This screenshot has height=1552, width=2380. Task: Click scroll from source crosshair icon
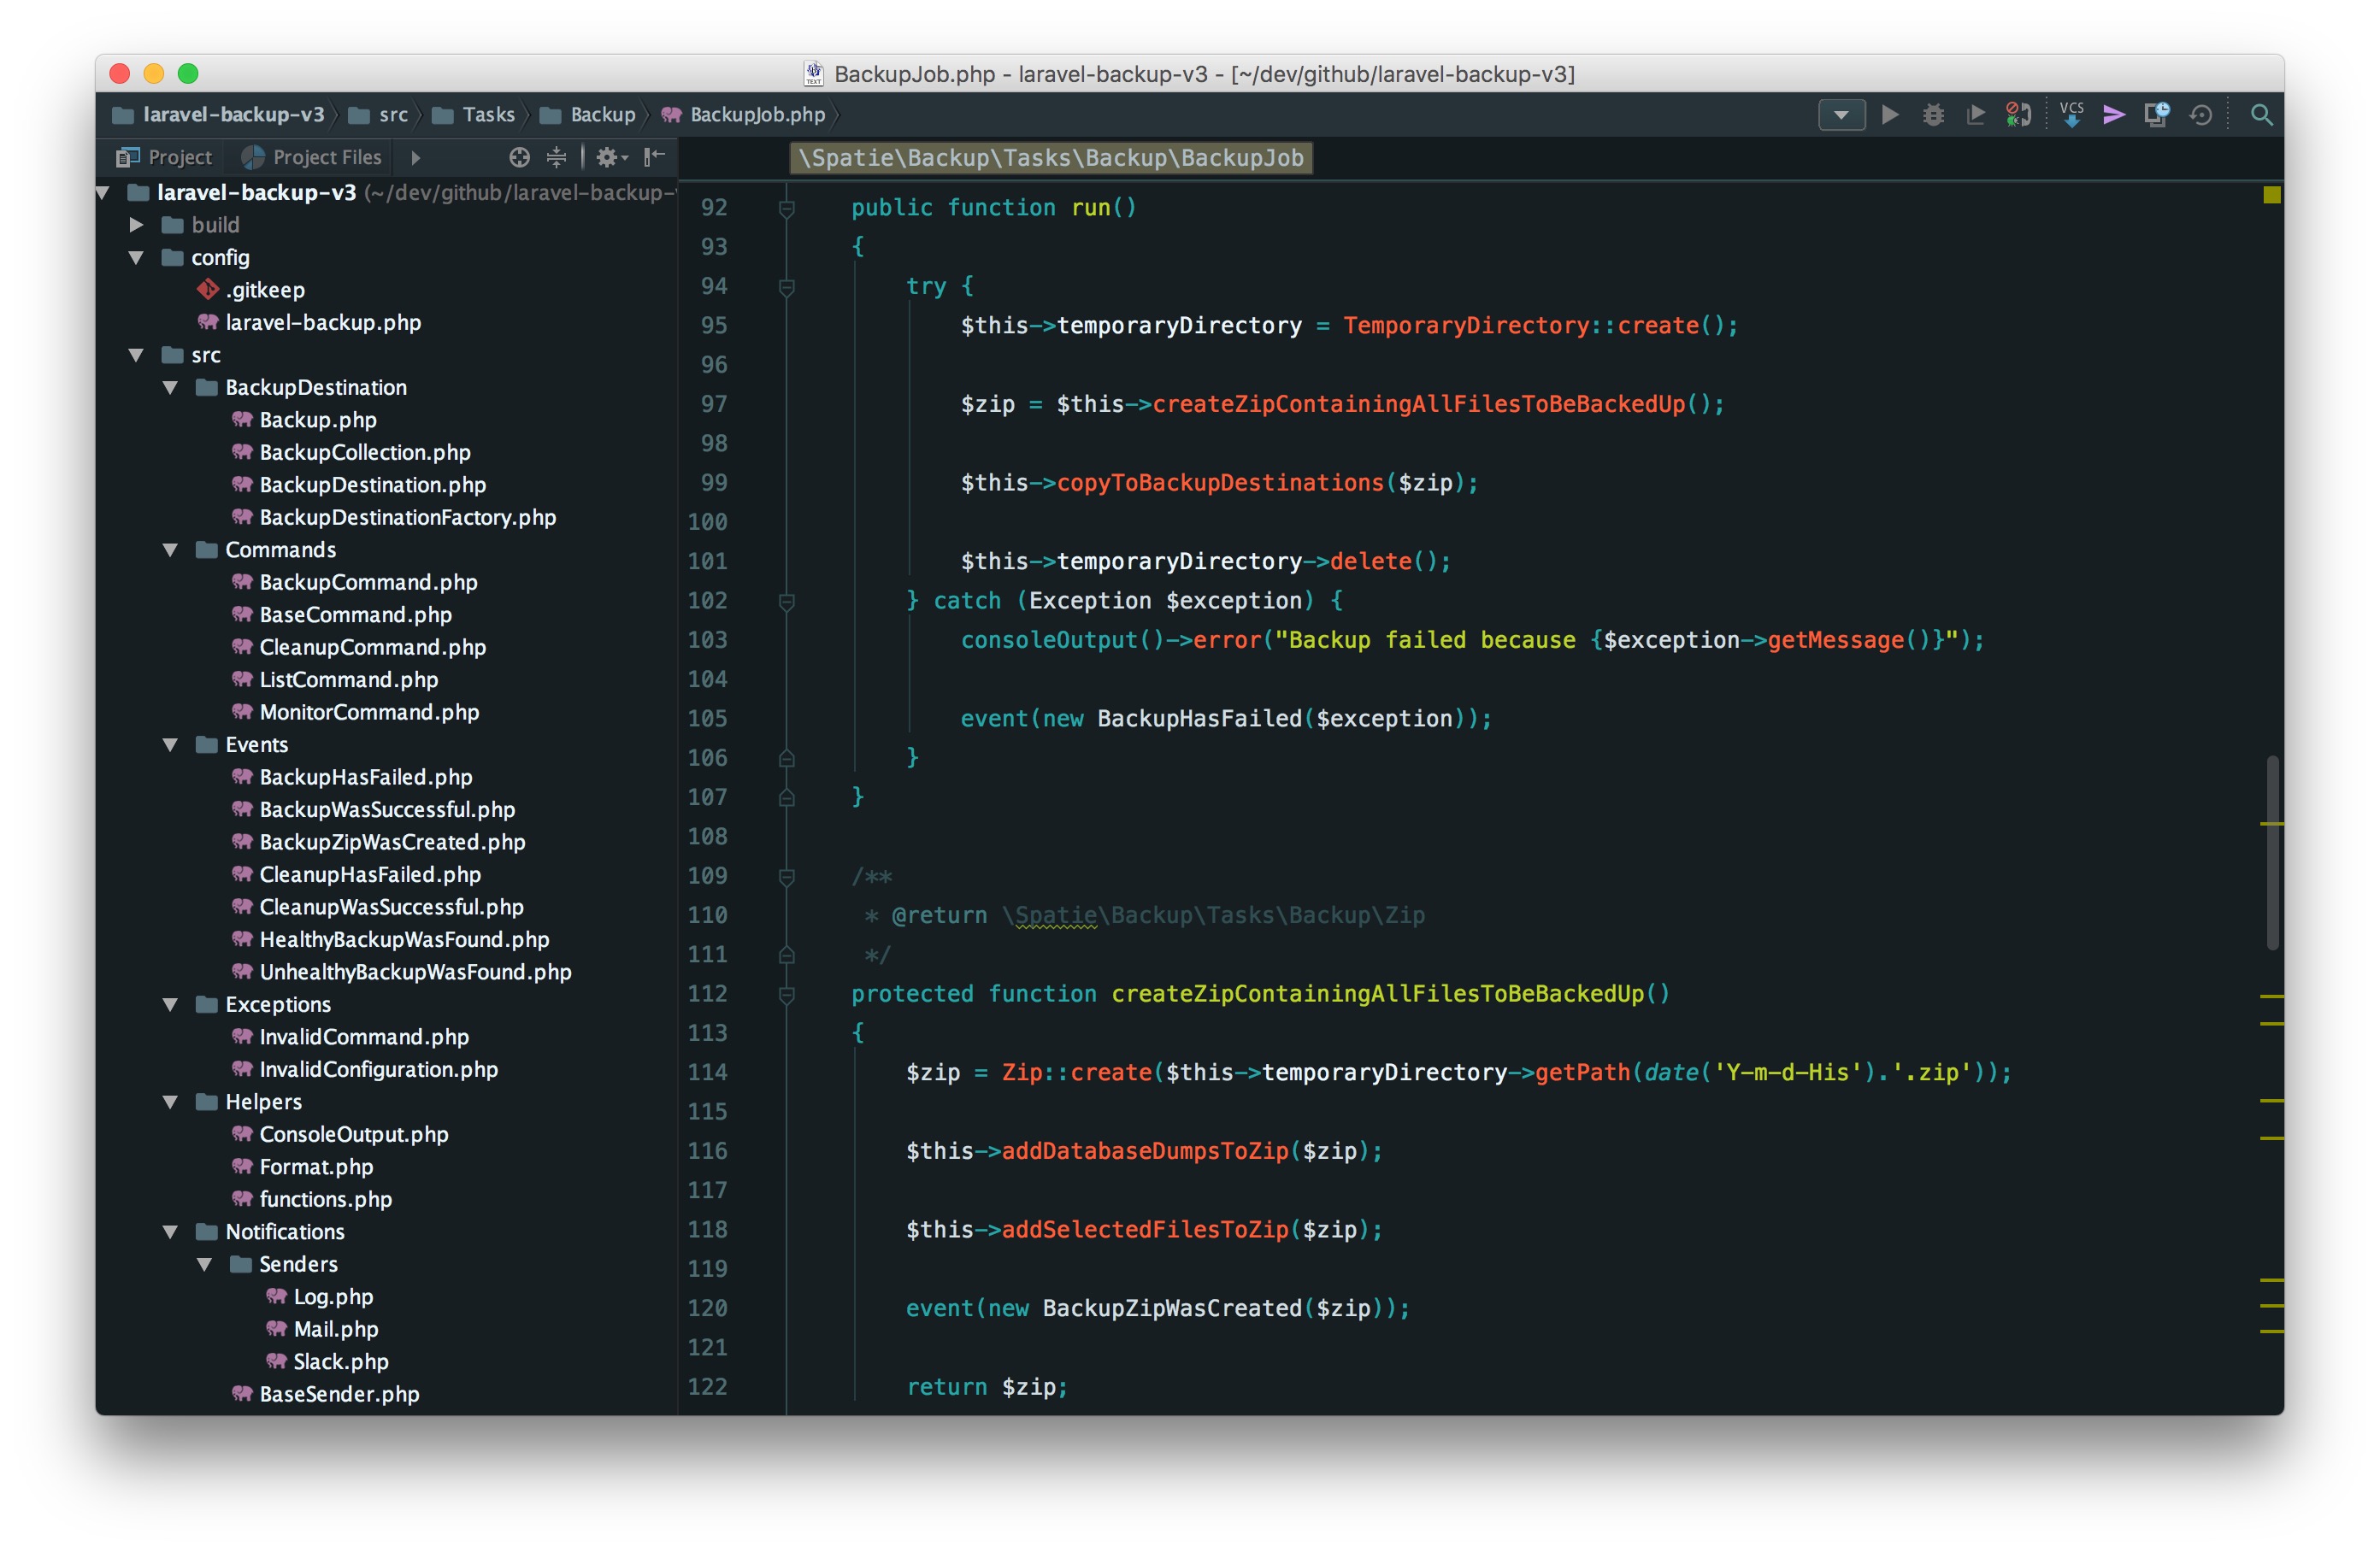click(x=519, y=157)
